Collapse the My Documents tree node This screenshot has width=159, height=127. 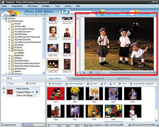(6, 21)
